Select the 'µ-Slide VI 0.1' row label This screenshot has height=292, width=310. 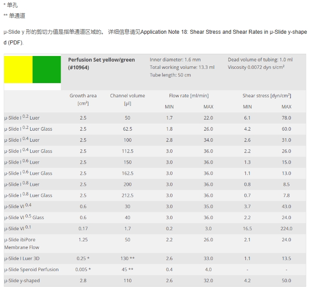(18, 228)
